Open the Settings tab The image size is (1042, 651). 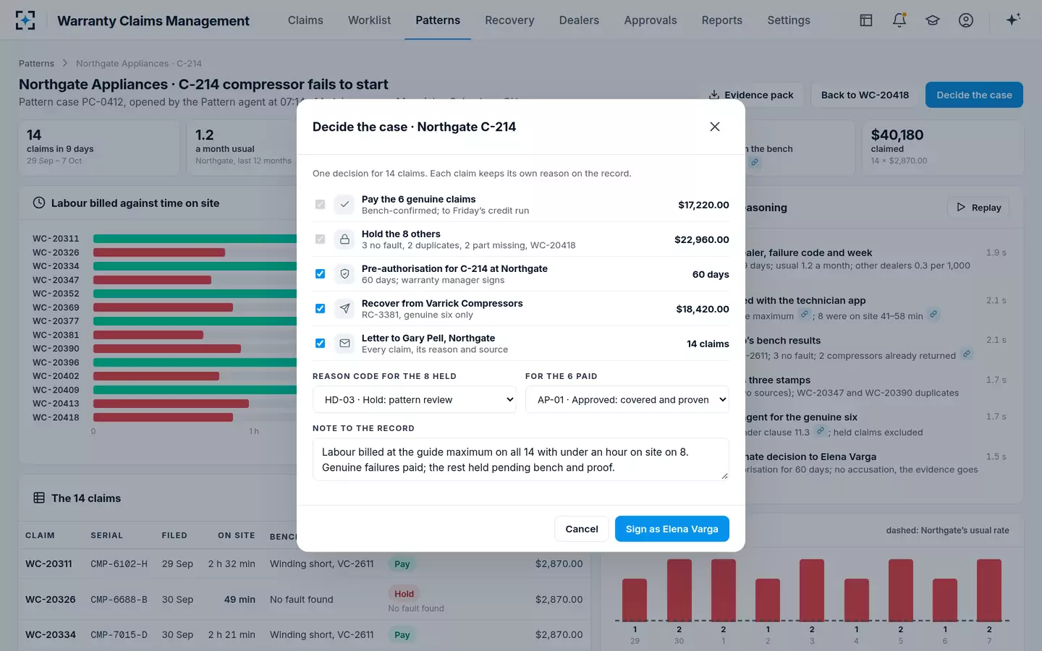point(789,20)
